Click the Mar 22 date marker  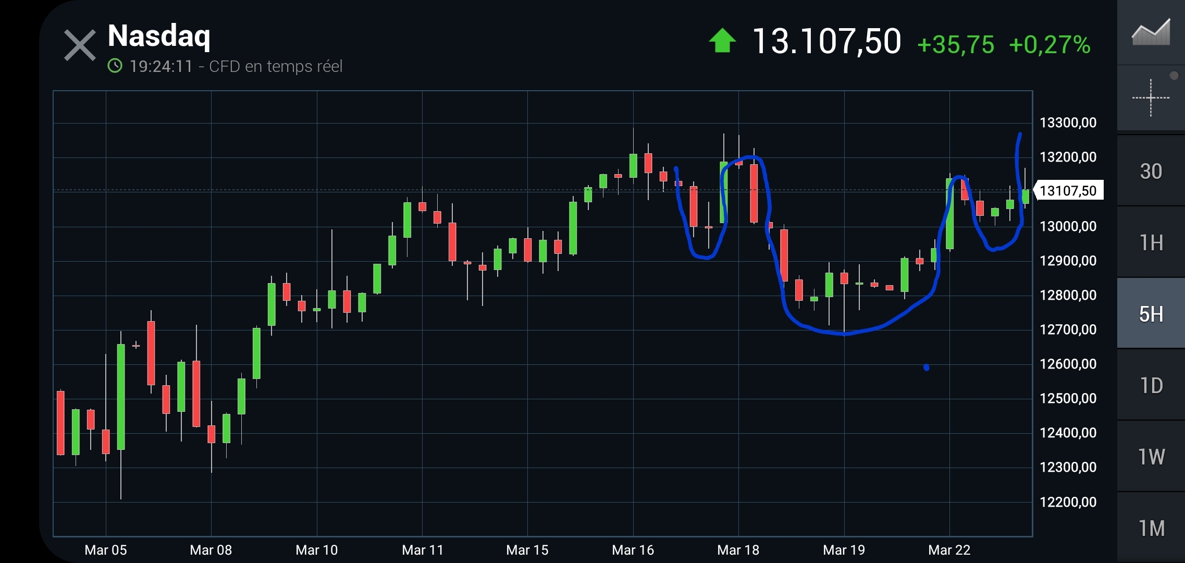949,550
